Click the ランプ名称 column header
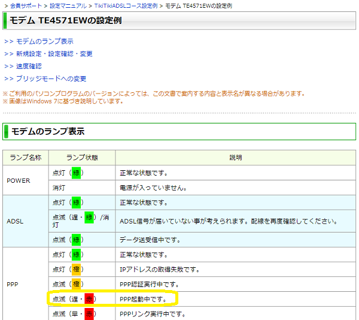This screenshot has width=359, height=320. [26, 158]
